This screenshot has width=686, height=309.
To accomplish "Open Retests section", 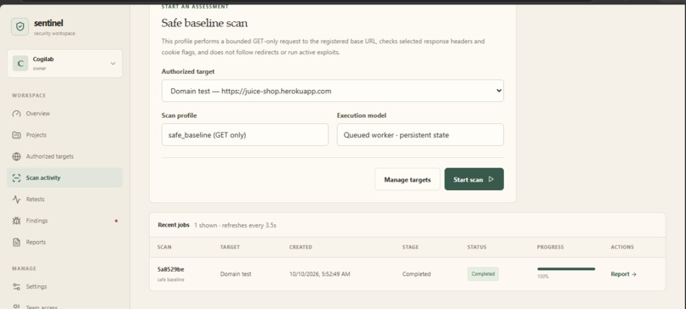I will (x=65, y=199).
